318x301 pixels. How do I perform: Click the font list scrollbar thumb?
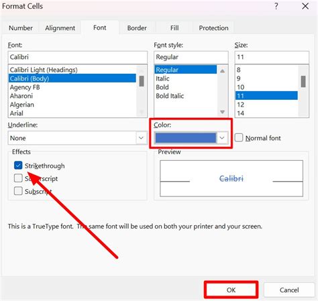pyautogui.click(x=142, y=81)
